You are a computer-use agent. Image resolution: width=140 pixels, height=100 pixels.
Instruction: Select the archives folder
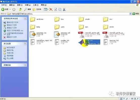37,19
